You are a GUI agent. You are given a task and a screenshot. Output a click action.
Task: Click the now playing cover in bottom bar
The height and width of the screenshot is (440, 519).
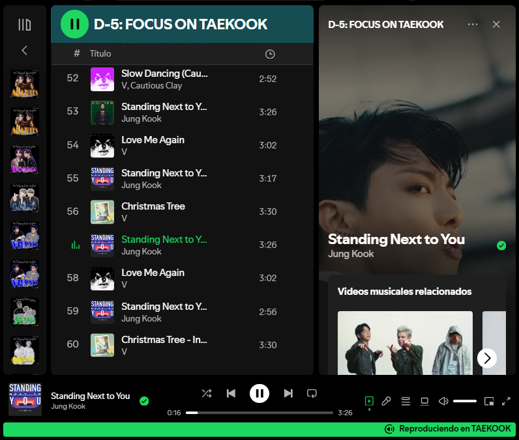click(x=25, y=400)
